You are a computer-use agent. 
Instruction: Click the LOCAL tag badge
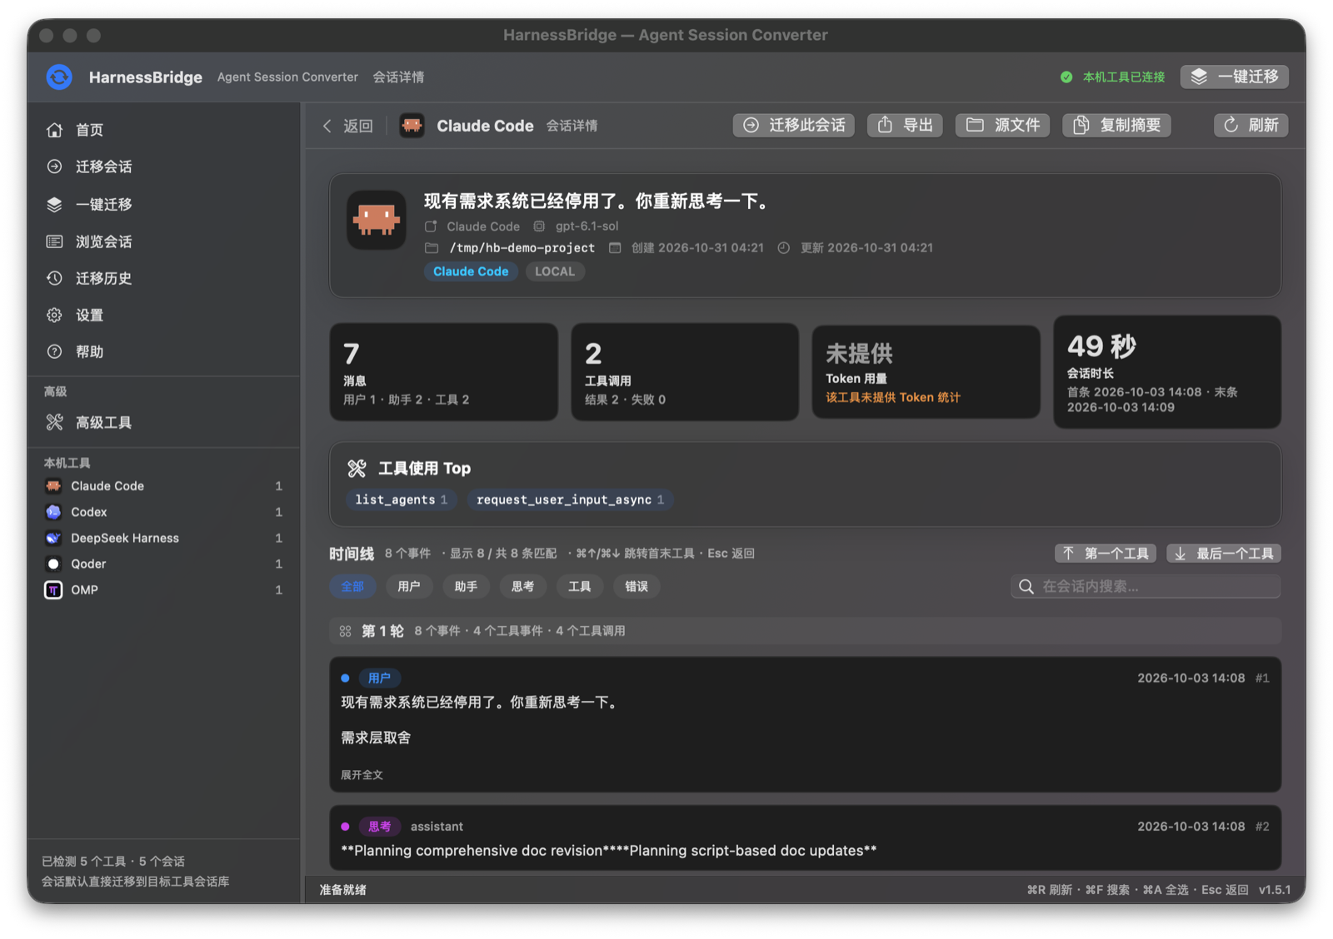tap(555, 271)
